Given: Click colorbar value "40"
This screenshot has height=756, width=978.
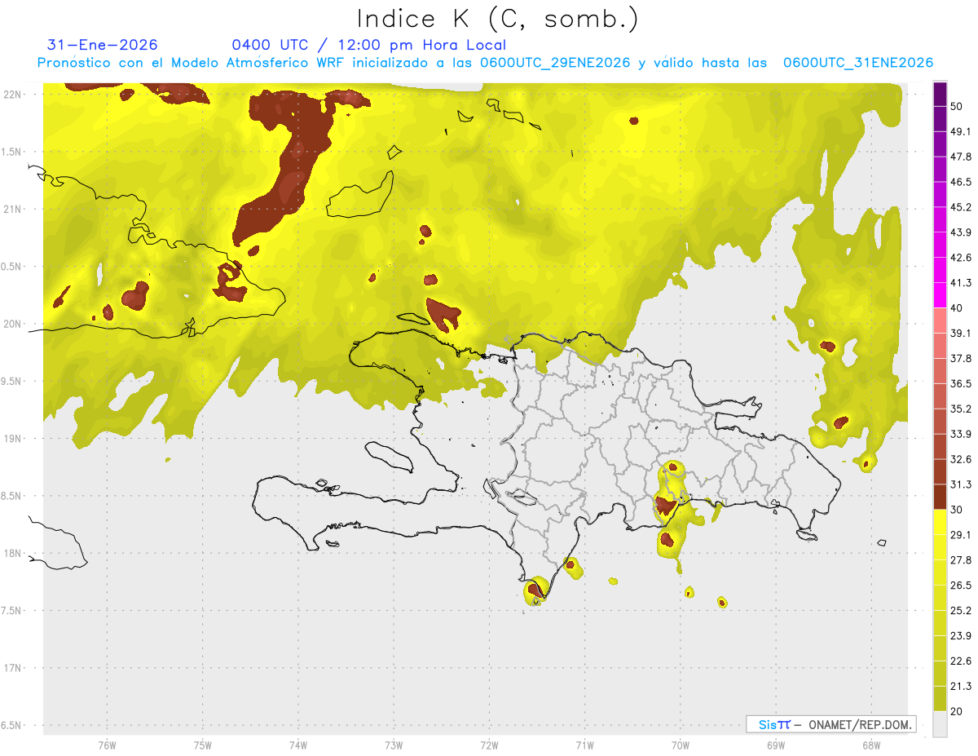Looking at the screenshot, I should pyautogui.click(x=956, y=308).
